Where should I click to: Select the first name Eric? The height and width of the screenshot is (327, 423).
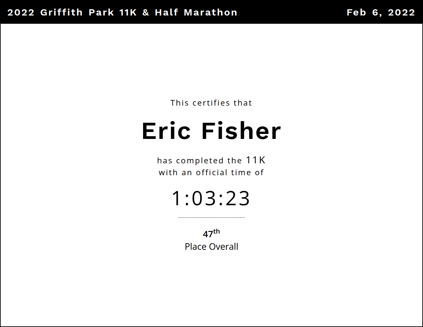166,131
